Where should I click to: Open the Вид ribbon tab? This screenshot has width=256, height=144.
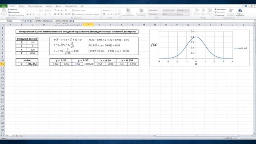click(82, 6)
